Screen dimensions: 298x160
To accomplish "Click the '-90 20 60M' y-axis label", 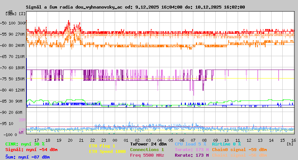I will pos(12,112).
